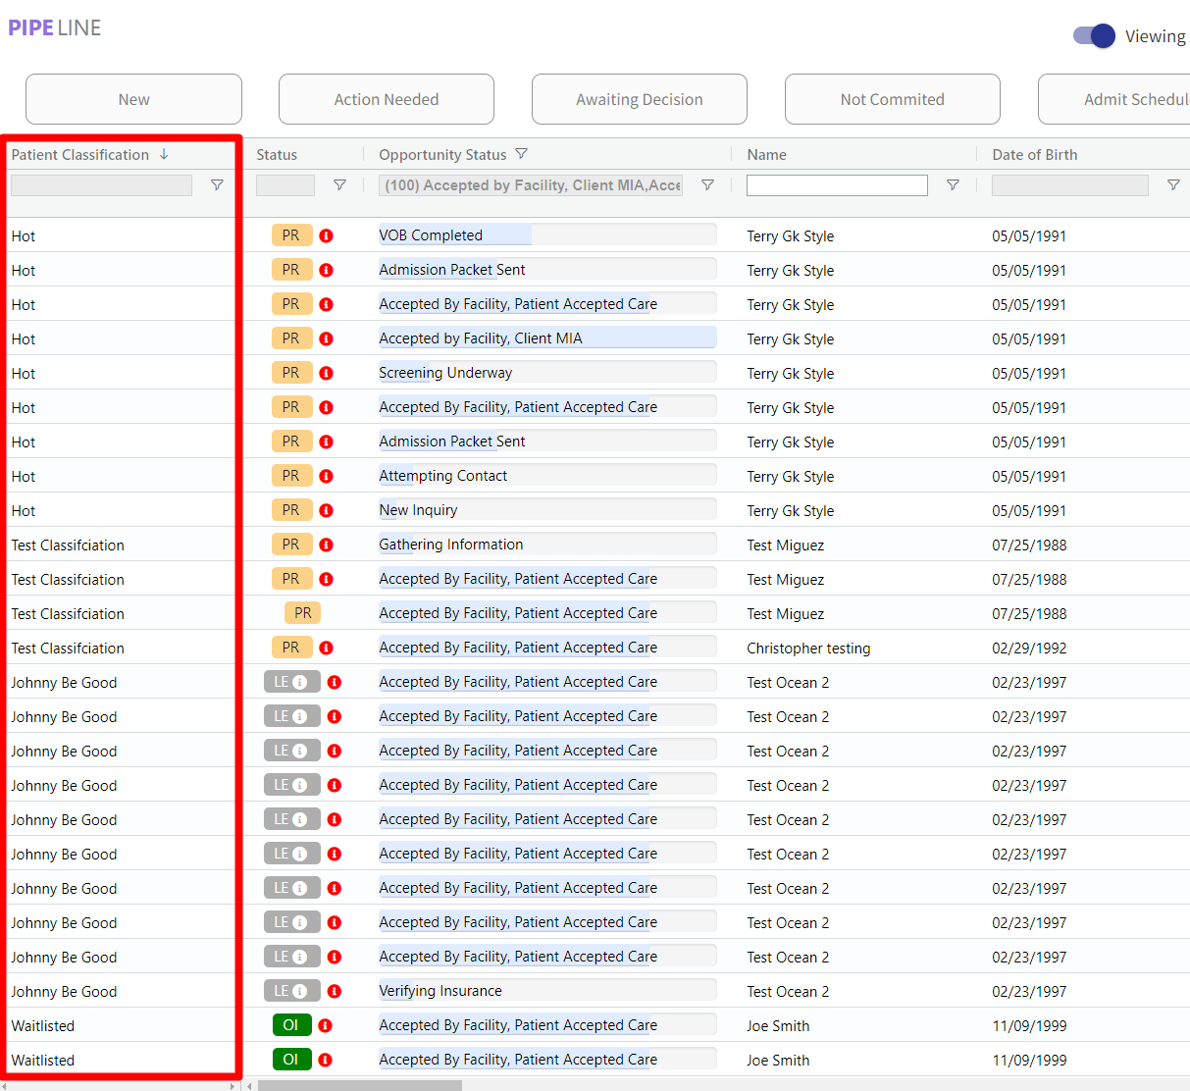
Task: Sort by Opportunity Status column header
Action: click(442, 155)
